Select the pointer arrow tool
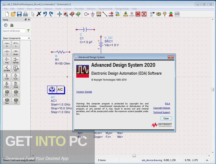Viewport: 216px width, 164px height. (x=33, y=14)
